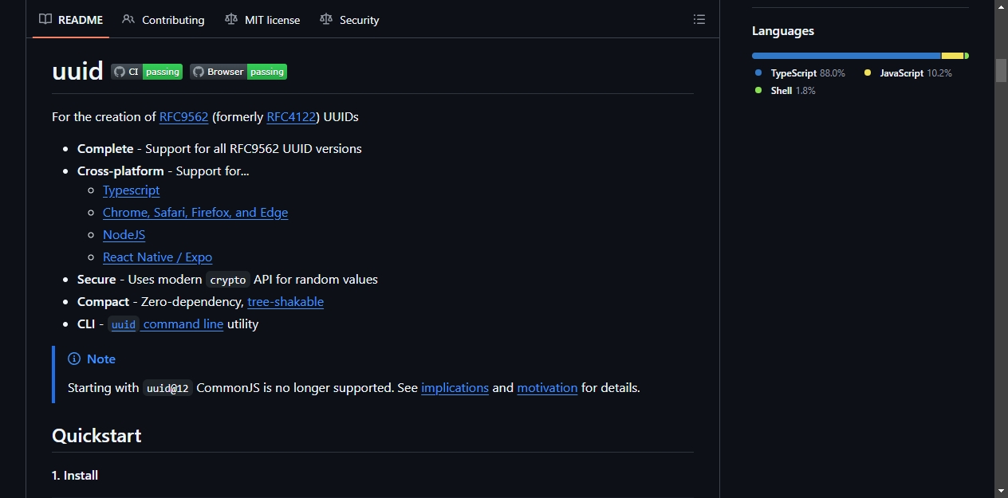The height and width of the screenshot is (498, 1008).
Task: Click the yellow JavaScript segment of language bar
Action: (952, 56)
